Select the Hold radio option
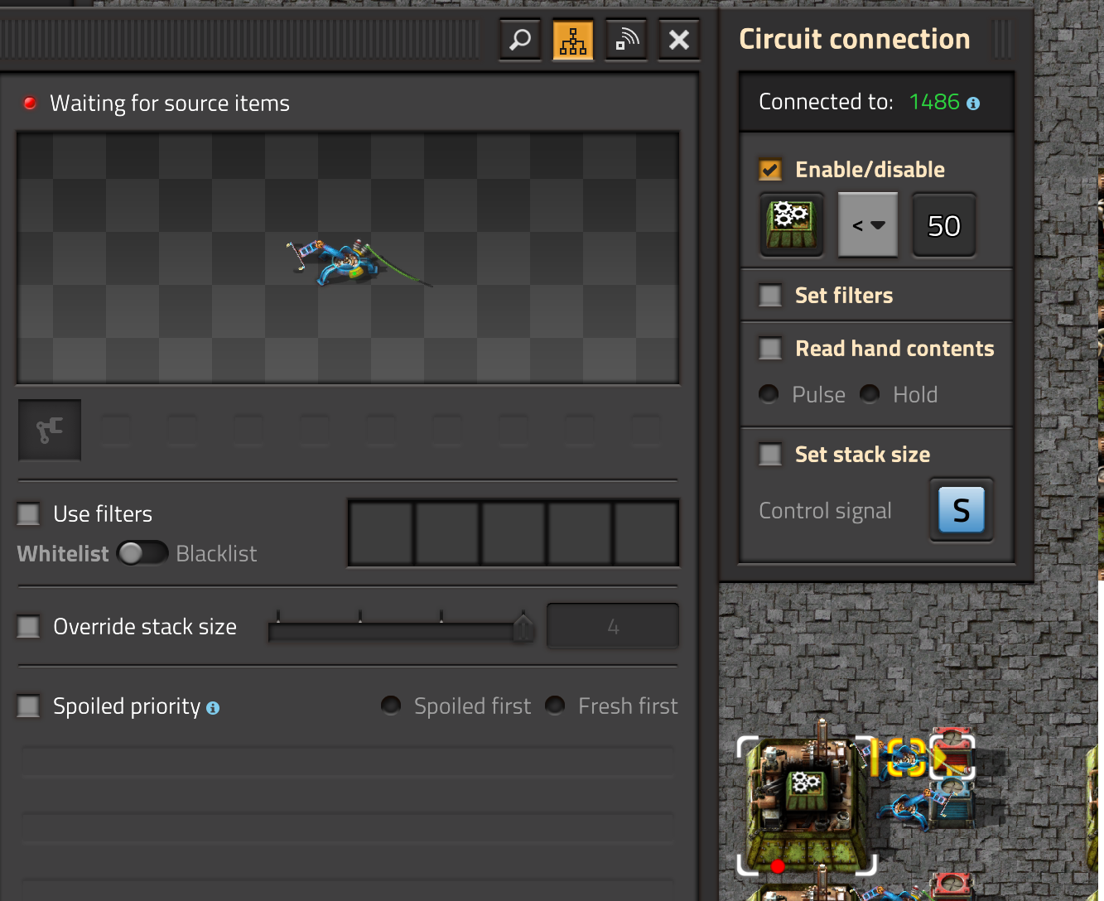The height and width of the screenshot is (901, 1104). click(x=870, y=394)
